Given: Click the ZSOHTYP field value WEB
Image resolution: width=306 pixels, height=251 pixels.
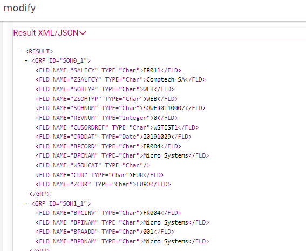Looking at the screenshot, I should tap(152, 99).
